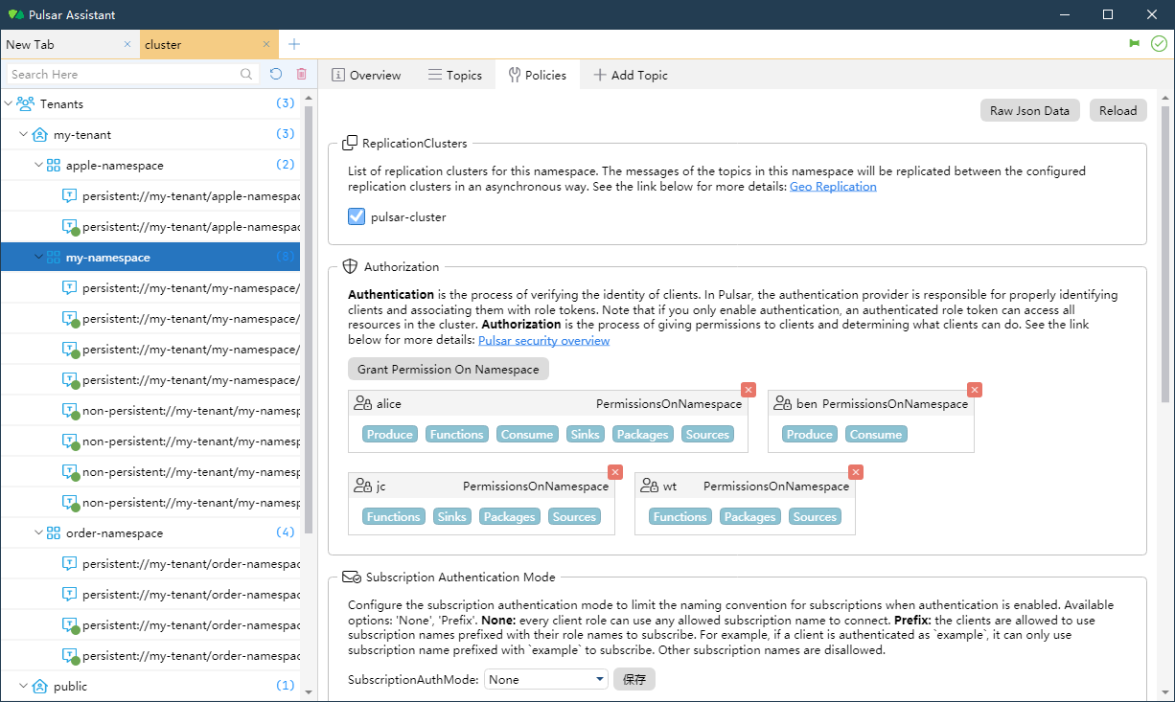Expand the public tenant node
The image size is (1175, 702).
[24, 686]
